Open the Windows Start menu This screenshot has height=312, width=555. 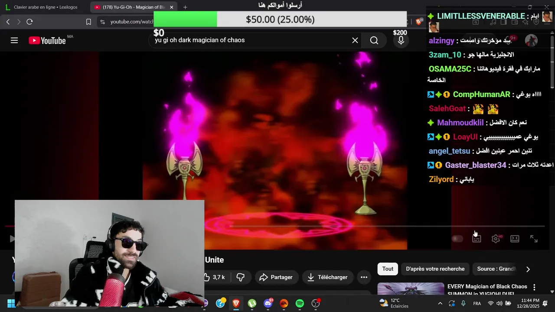(11, 303)
